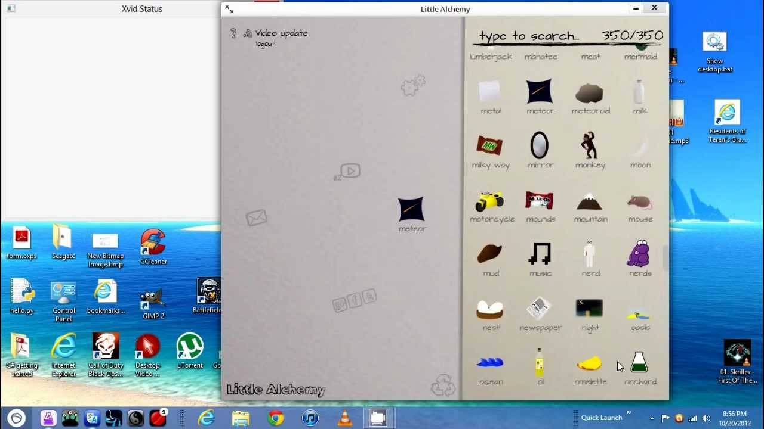Click the manatee label in the library

point(540,57)
